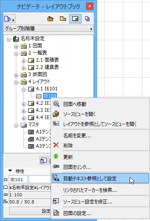Select the 4.1 IE101 layout icon
This screenshot has width=150, height=221.
(31, 89)
